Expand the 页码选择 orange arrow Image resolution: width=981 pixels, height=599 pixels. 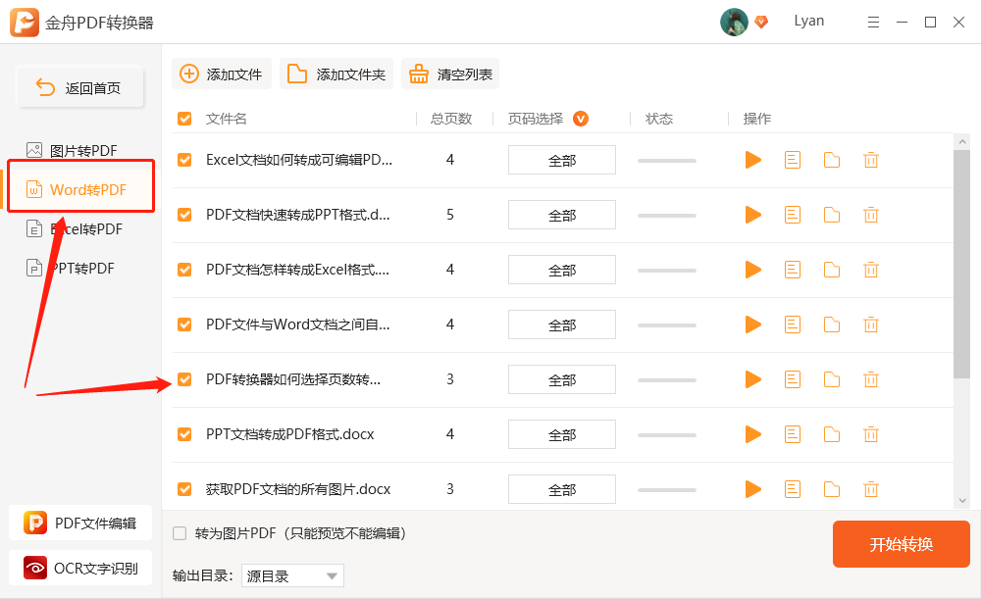(581, 119)
